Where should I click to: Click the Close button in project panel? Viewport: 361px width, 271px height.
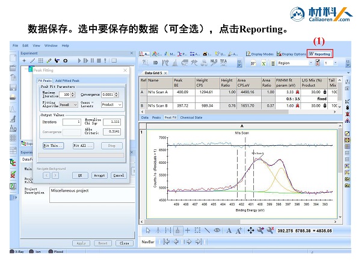[x=124, y=243]
